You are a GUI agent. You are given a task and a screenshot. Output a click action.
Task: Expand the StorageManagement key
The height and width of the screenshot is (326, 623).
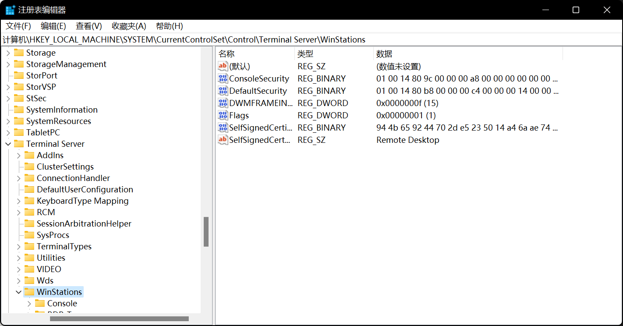coord(8,64)
